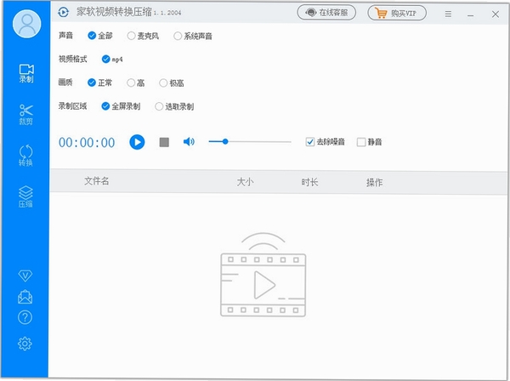Viewport: 510px width, 381px height.
Task: Select mp4 video format option
Action: coord(112,60)
